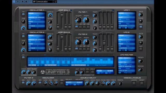This screenshot has height=93, width=166.
Task: Open the preset manager icon beside preset name
Action: point(56,2)
